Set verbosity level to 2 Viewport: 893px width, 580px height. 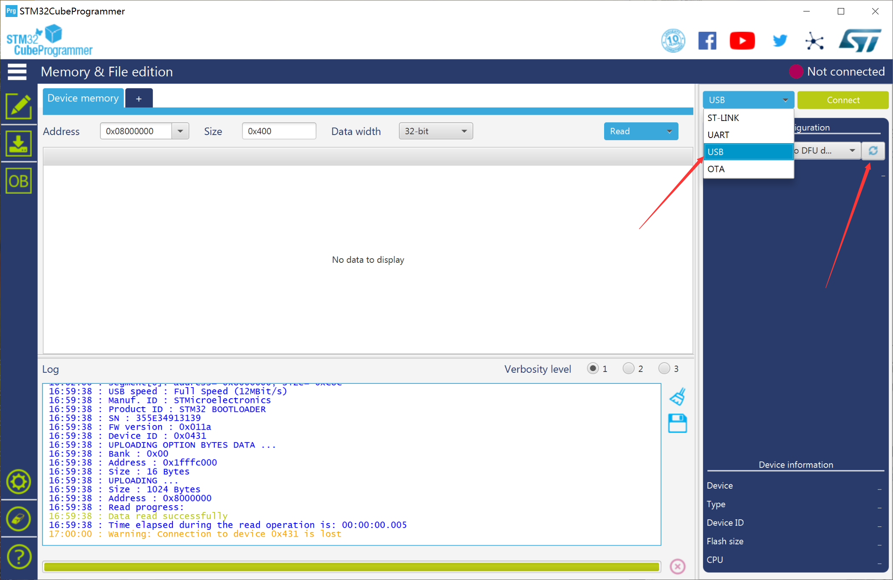click(628, 368)
